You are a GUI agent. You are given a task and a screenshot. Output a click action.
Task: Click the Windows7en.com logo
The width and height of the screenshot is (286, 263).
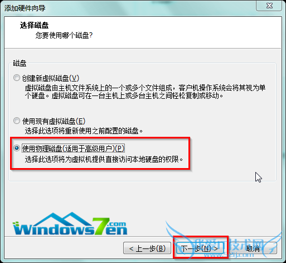[70, 224]
